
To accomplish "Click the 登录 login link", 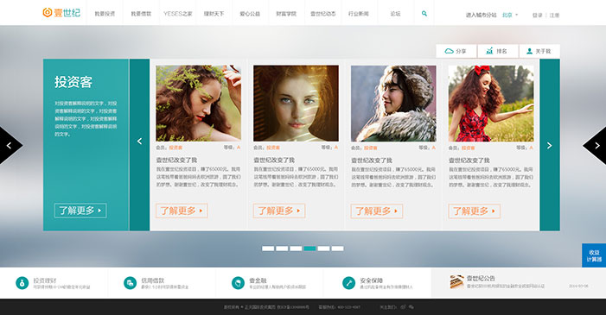I will point(537,15).
